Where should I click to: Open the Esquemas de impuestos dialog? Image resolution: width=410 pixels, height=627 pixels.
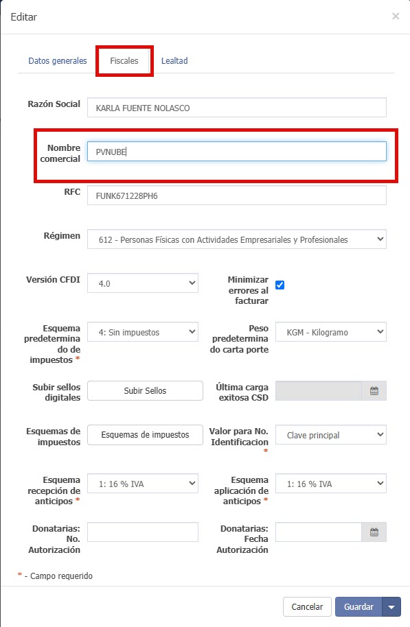point(144,435)
